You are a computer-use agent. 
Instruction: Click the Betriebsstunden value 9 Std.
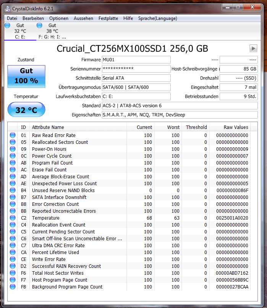pos(239,96)
